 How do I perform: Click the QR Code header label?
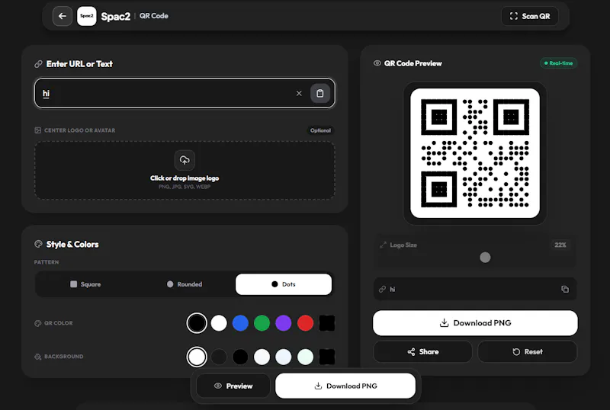point(154,16)
